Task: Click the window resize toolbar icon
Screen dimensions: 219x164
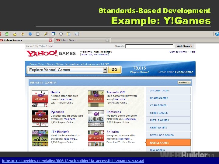Action: coord(53,34)
